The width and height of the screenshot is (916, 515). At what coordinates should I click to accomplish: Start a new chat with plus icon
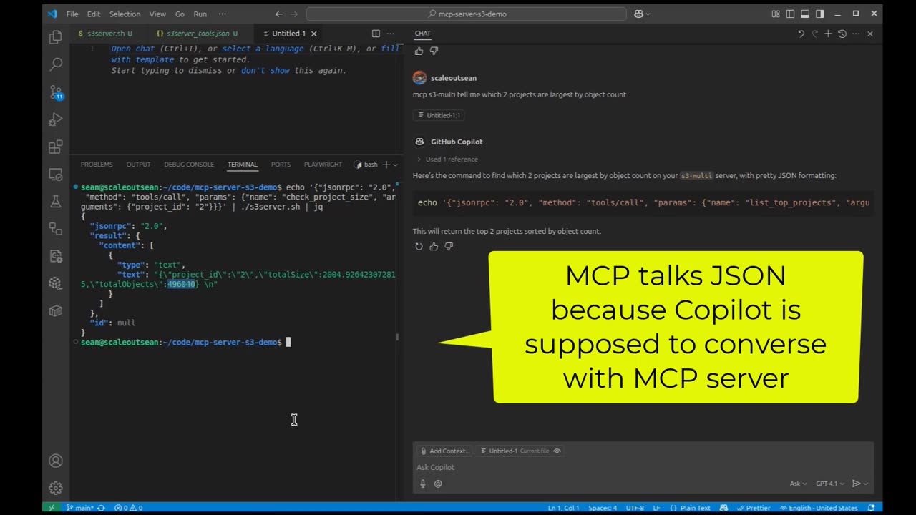[x=828, y=34]
